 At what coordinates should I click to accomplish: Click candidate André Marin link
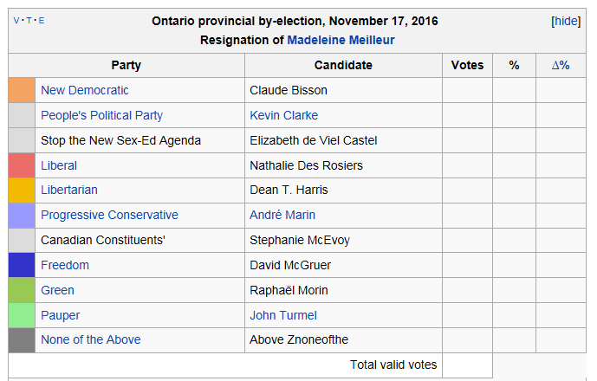pos(282,215)
